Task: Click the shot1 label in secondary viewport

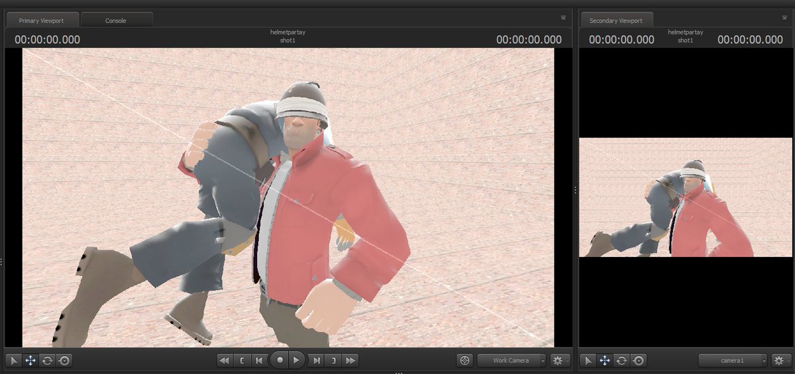Action: click(686, 40)
